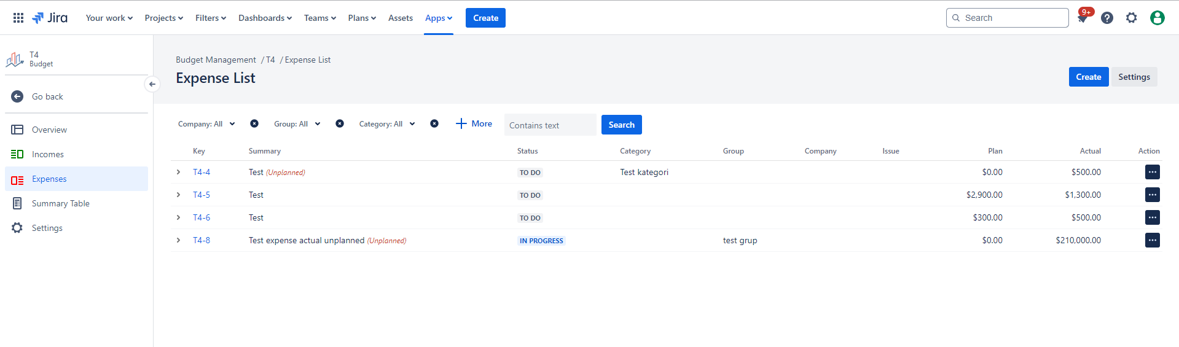Open action menu for row T4-8
This screenshot has width=1179, height=347.
click(x=1153, y=240)
